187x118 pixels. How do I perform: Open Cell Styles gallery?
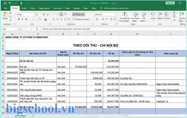[143, 17]
